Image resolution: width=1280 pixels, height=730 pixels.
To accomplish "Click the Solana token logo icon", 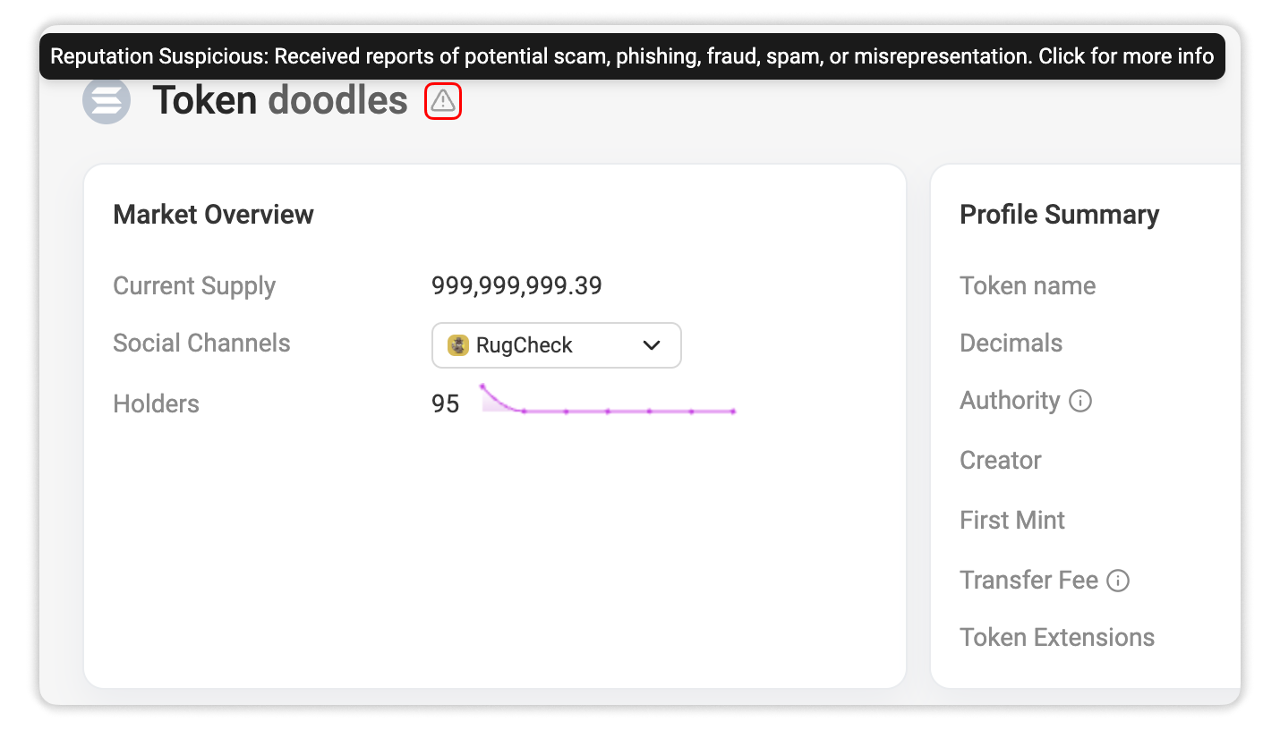I will 107,100.
